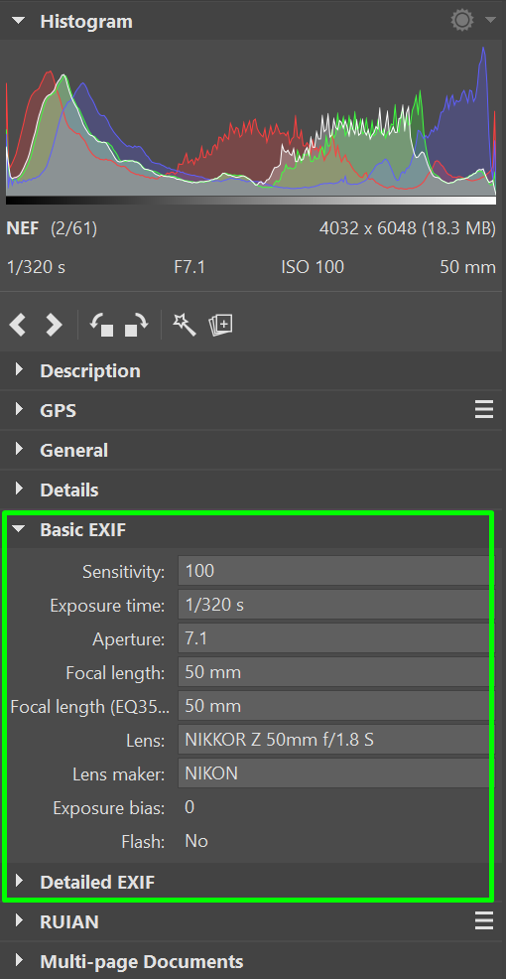Viewport: 506px width, 979px height.
Task: Edit the Lens field NIKKOR Z 50mm
Action: 333,740
